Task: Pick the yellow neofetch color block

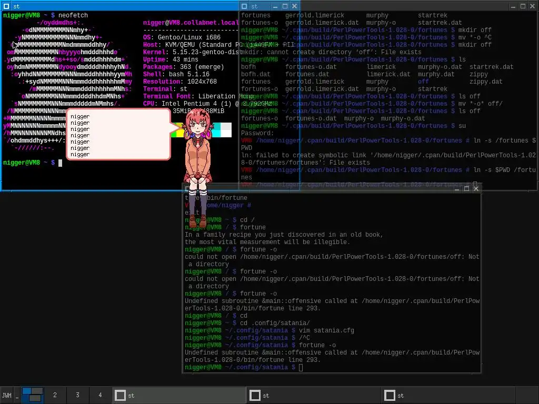Action: click(x=179, y=133)
